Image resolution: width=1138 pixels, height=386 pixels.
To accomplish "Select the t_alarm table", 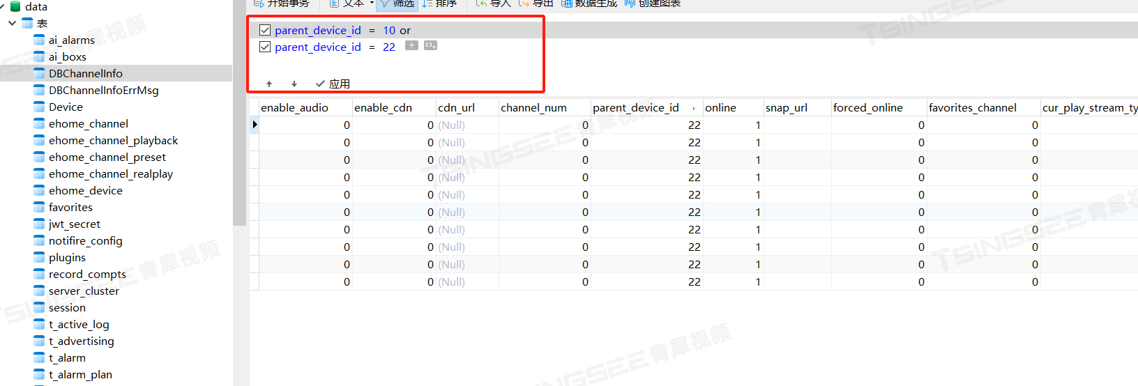I will 67,357.
